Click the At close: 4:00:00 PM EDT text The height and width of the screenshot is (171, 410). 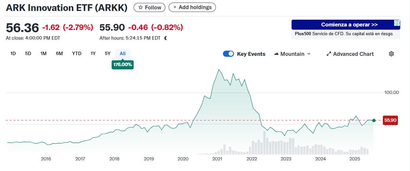pos(33,38)
